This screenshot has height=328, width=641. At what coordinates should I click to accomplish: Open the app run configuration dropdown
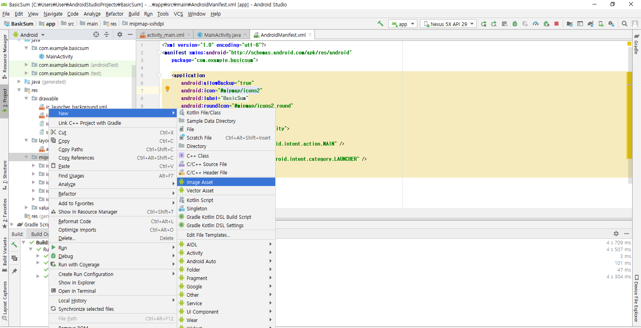pyautogui.click(x=403, y=24)
